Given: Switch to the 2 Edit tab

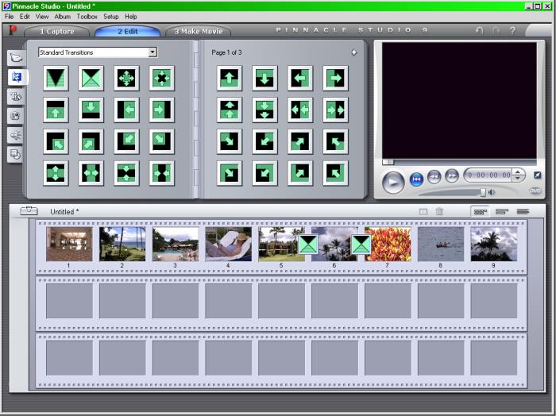Looking at the screenshot, I should (128, 31).
